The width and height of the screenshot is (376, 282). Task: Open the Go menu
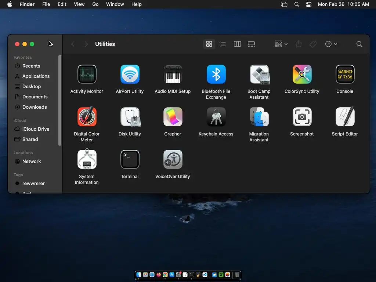click(x=95, y=4)
